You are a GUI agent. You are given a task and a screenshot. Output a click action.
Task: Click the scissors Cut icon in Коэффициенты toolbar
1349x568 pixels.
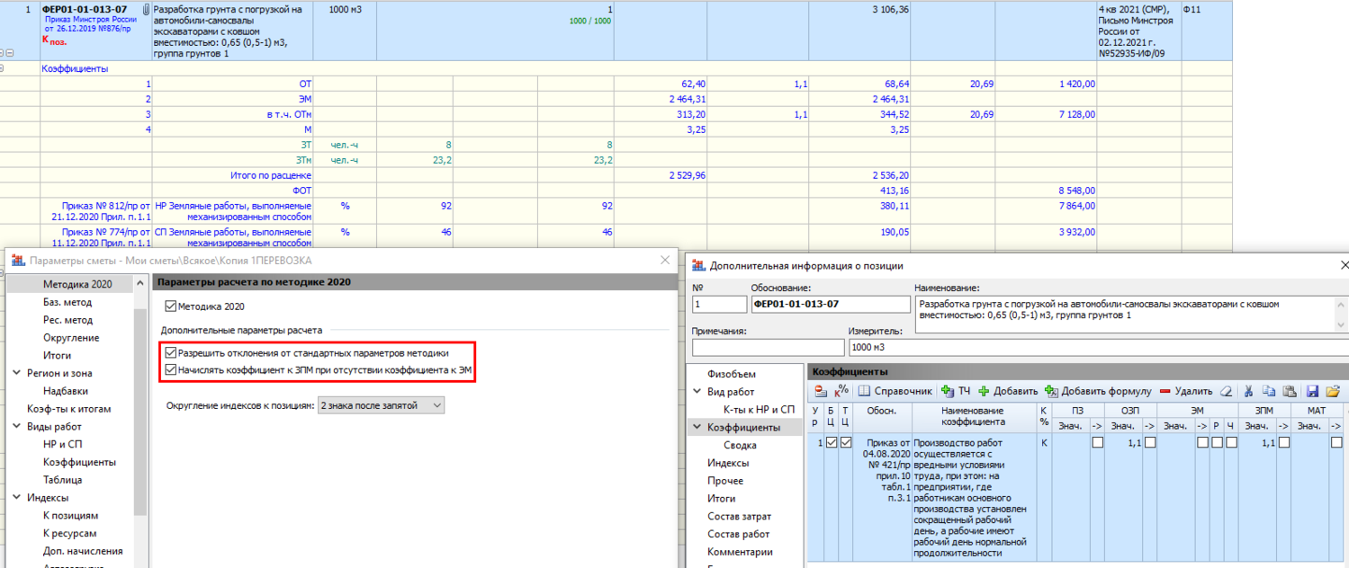(1249, 391)
